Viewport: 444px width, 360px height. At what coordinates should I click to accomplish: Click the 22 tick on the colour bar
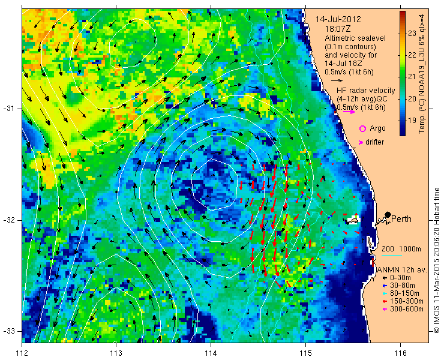click(412, 55)
